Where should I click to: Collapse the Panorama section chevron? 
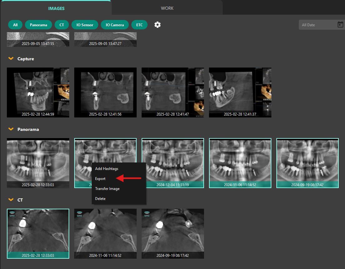[x=11, y=129]
